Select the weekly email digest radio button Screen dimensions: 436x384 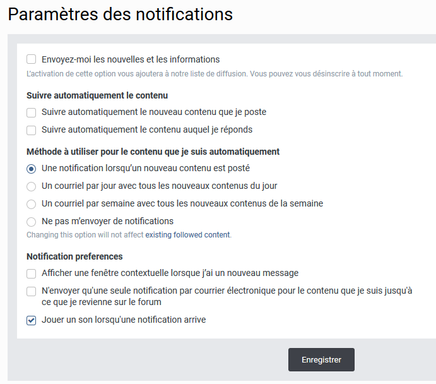coord(32,204)
